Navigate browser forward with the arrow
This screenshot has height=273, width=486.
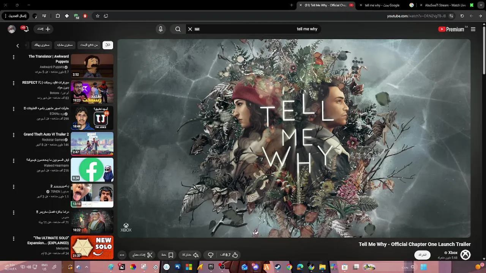click(x=480, y=16)
